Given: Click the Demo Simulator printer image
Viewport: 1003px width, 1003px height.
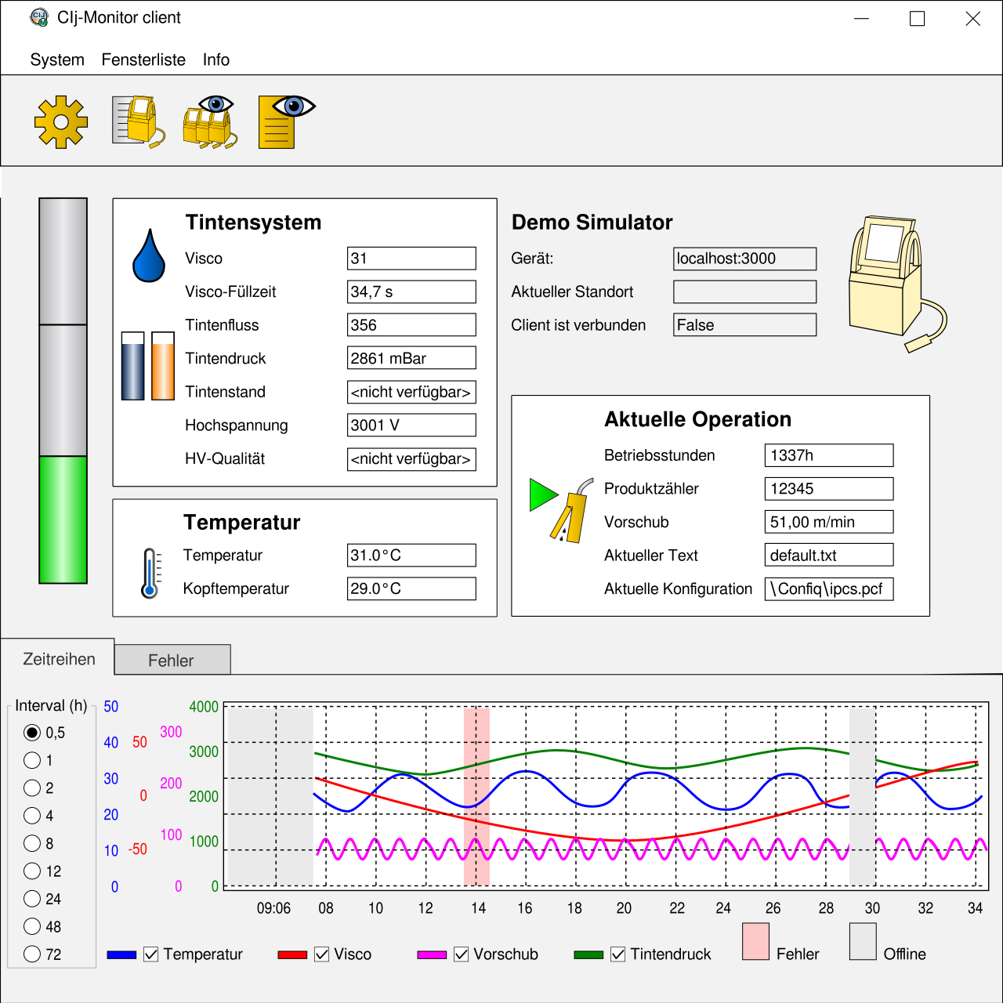Looking at the screenshot, I should tap(897, 284).
